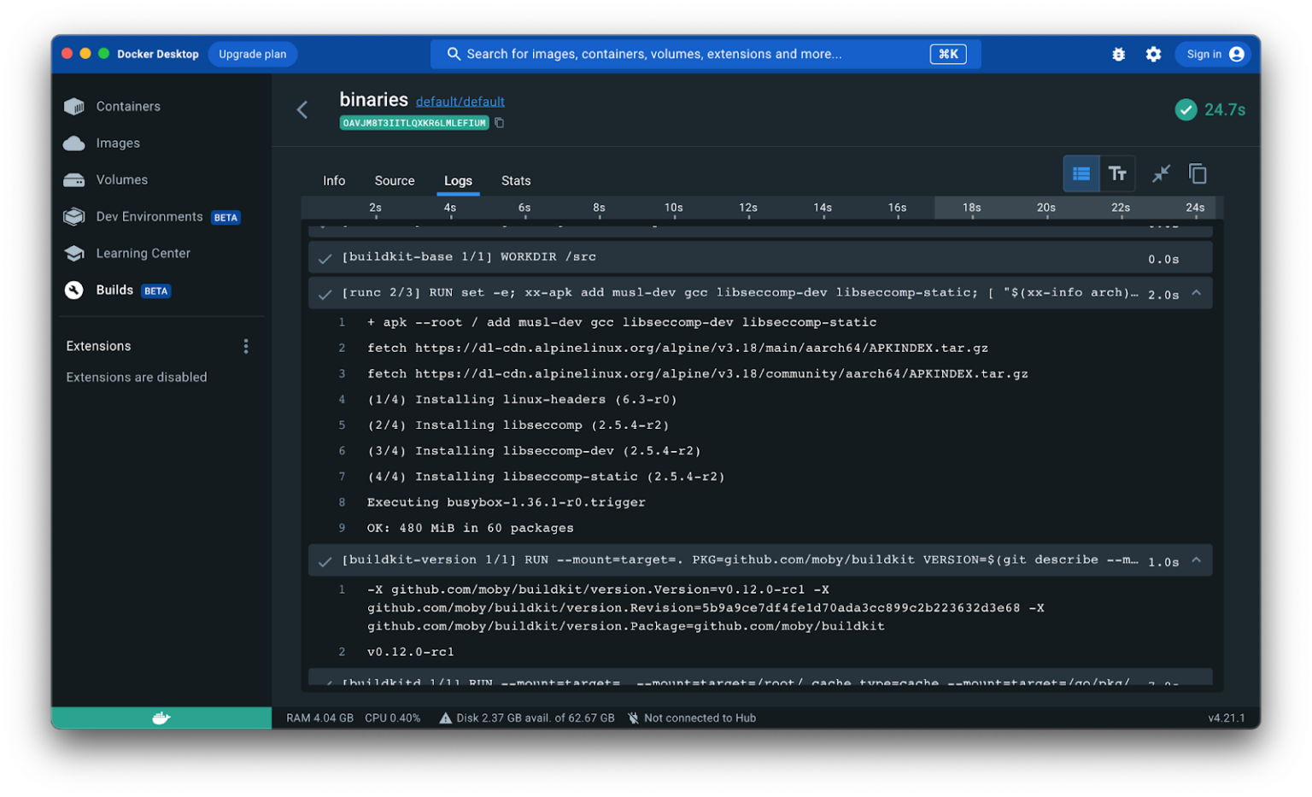Open the Containers sidebar section
The height and width of the screenshot is (797, 1312).
coord(128,106)
